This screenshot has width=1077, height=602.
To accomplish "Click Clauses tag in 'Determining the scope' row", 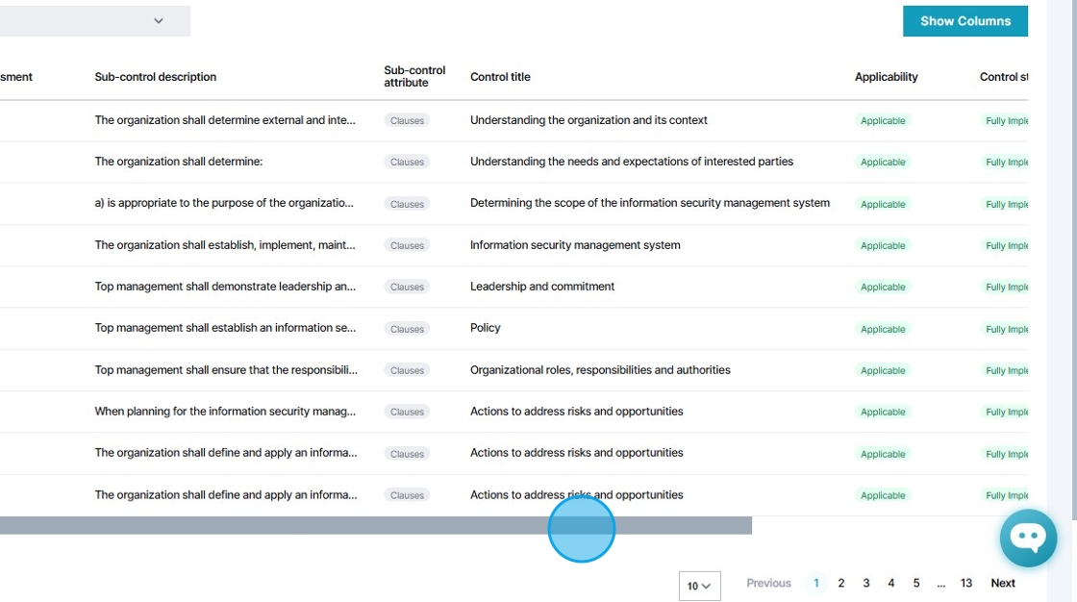I will click(x=408, y=204).
